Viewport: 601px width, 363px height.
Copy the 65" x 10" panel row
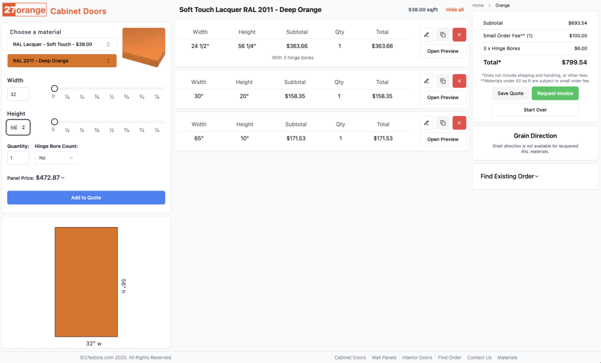pos(443,123)
